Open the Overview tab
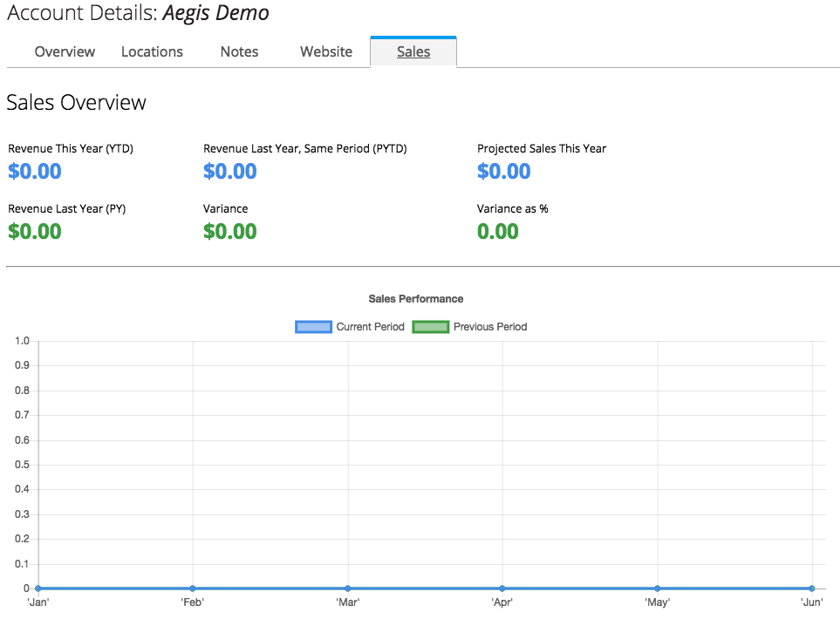 (x=65, y=52)
